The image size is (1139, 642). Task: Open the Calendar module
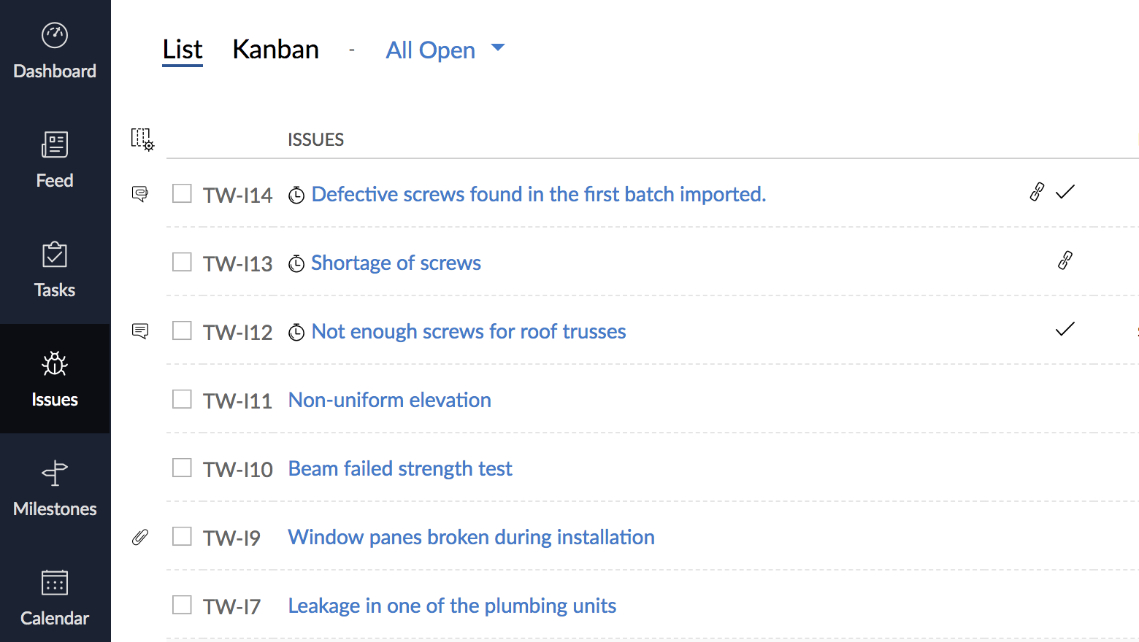tap(55, 597)
